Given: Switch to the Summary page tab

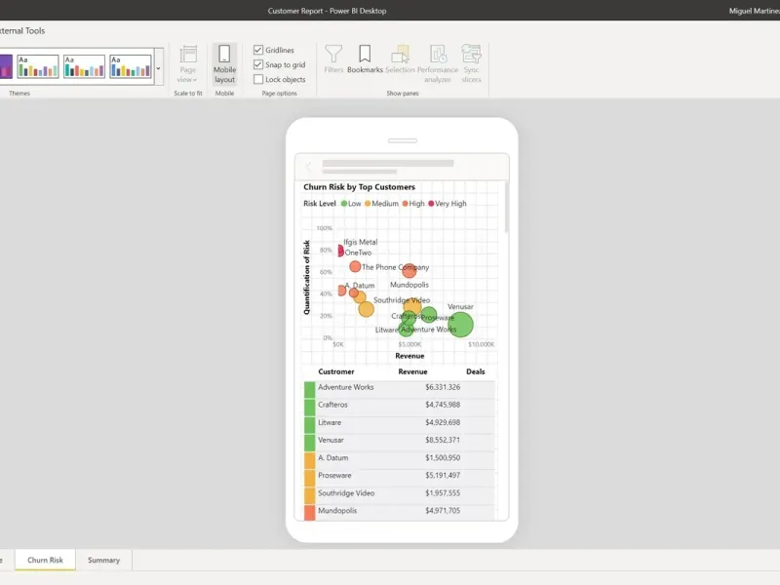Looking at the screenshot, I should (104, 560).
